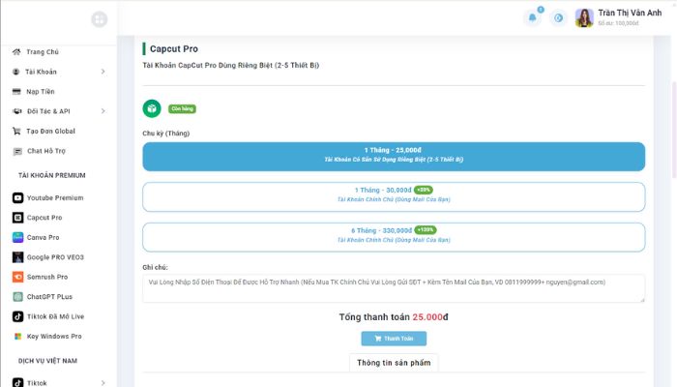Click the Youtube Premium icon
The image size is (677, 387).
[17, 197]
